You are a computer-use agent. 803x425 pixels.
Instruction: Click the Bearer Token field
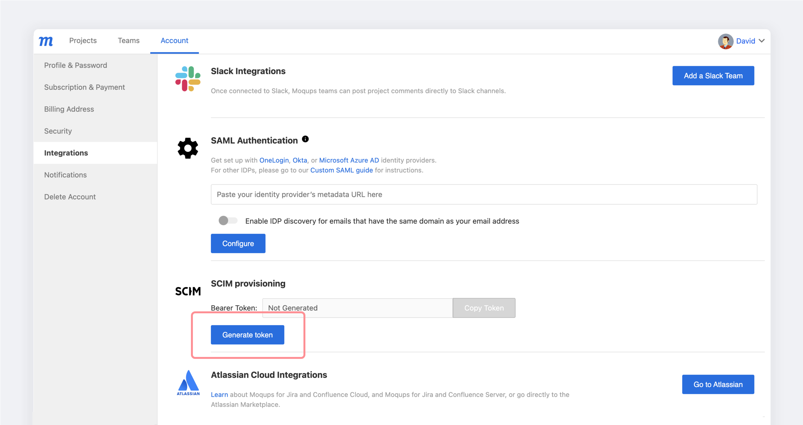[x=357, y=308]
